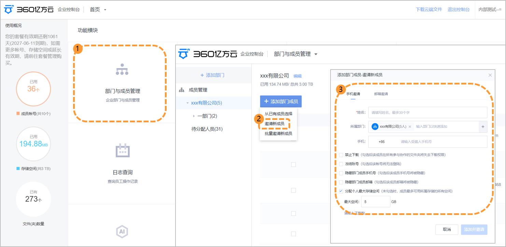This screenshot has width=506, height=247.
Task: Click the 编辑 link beside company name
Action: click(298, 76)
